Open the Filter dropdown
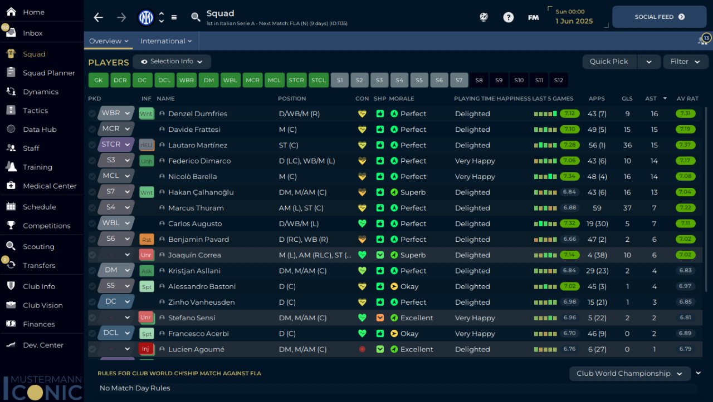Viewport: 713px width, 402px height. click(x=685, y=62)
